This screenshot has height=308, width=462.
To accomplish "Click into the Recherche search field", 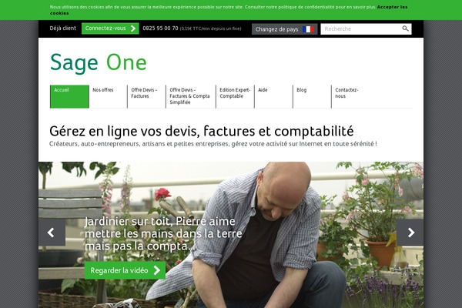I will point(361,29).
